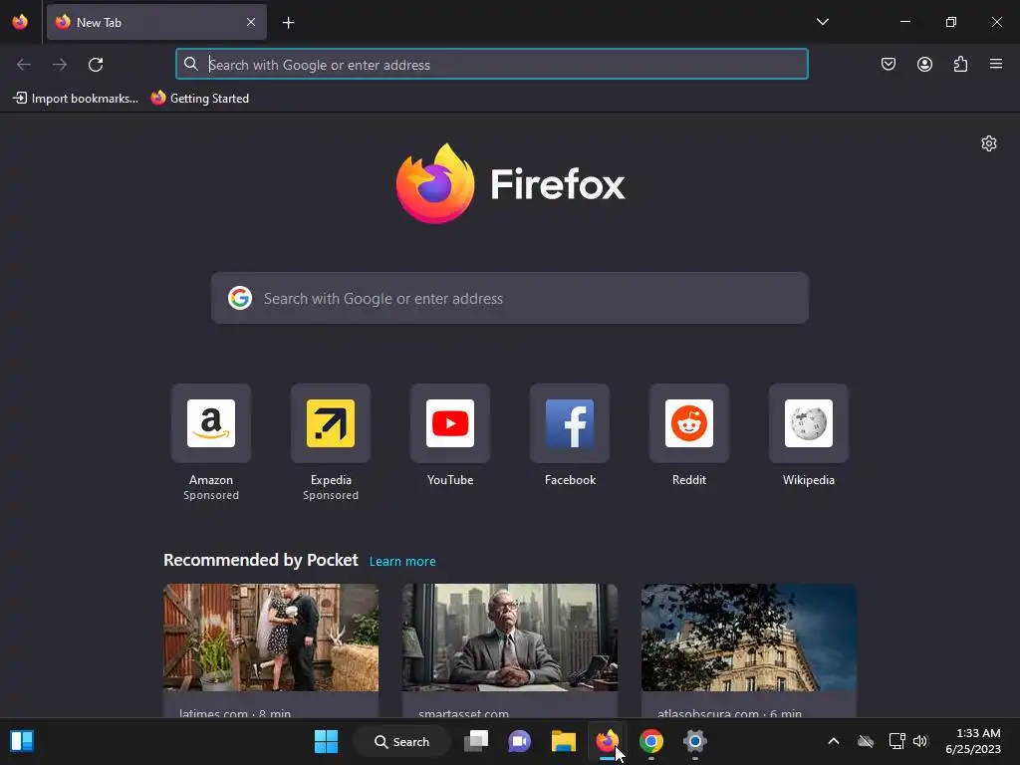Open volume speaker tray icon

919,741
